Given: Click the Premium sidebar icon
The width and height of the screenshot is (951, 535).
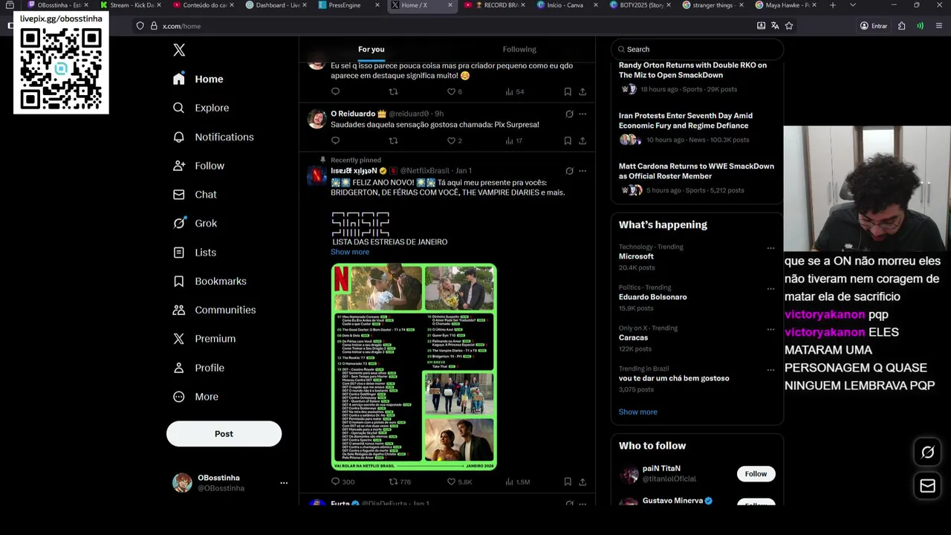Looking at the screenshot, I should click(x=179, y=339).
